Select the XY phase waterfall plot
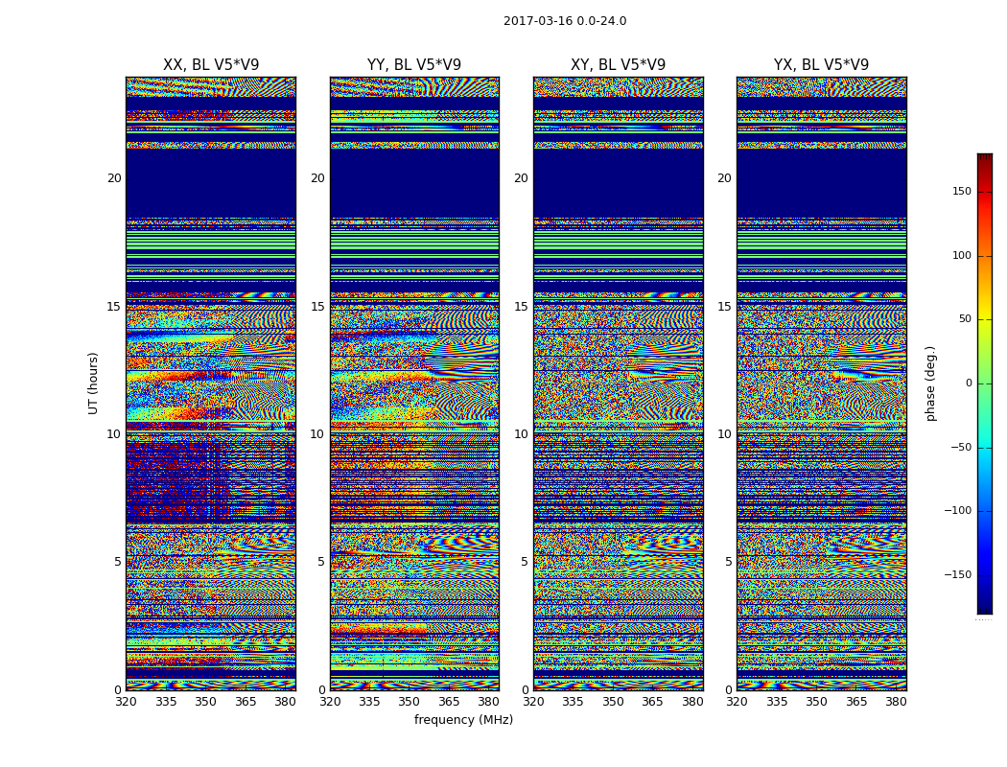The height and width of the screenshot is (767, 1007). [619, 383]
